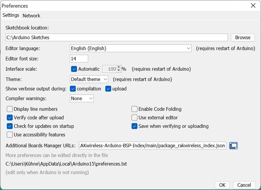Enable Use accessibility features option

[10, 135]
